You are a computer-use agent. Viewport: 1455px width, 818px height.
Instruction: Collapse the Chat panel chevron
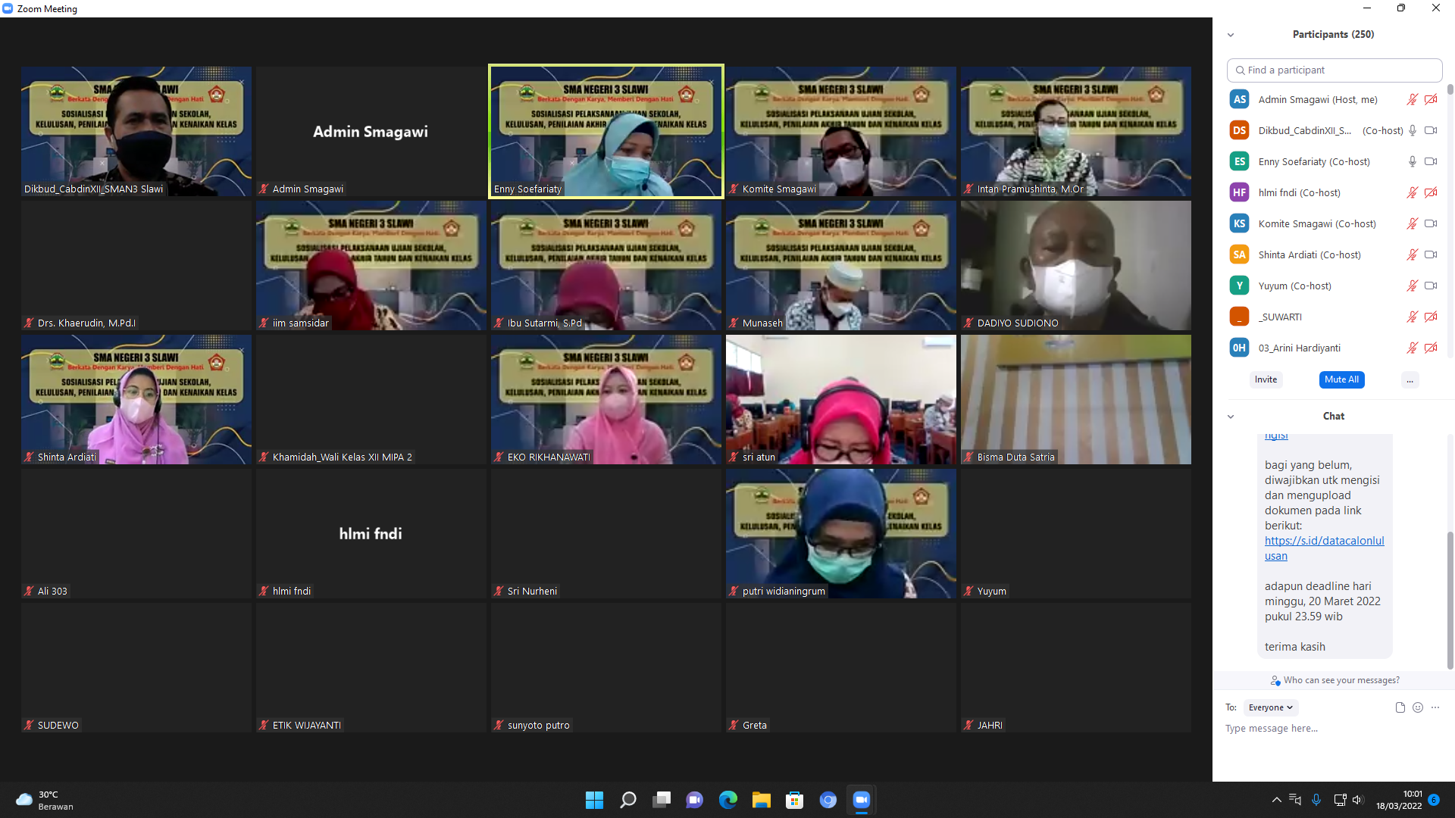point(1231,417)
